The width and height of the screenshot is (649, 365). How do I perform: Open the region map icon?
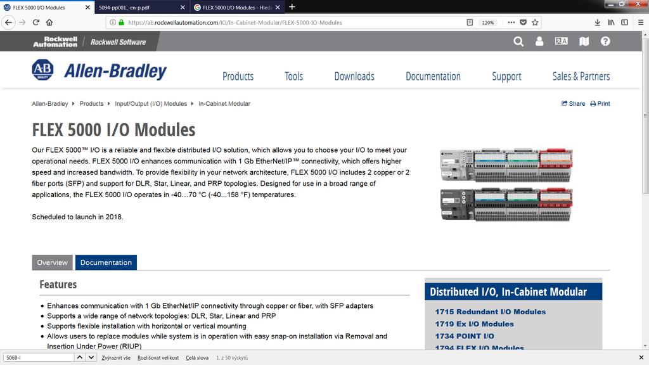(584, 41)
